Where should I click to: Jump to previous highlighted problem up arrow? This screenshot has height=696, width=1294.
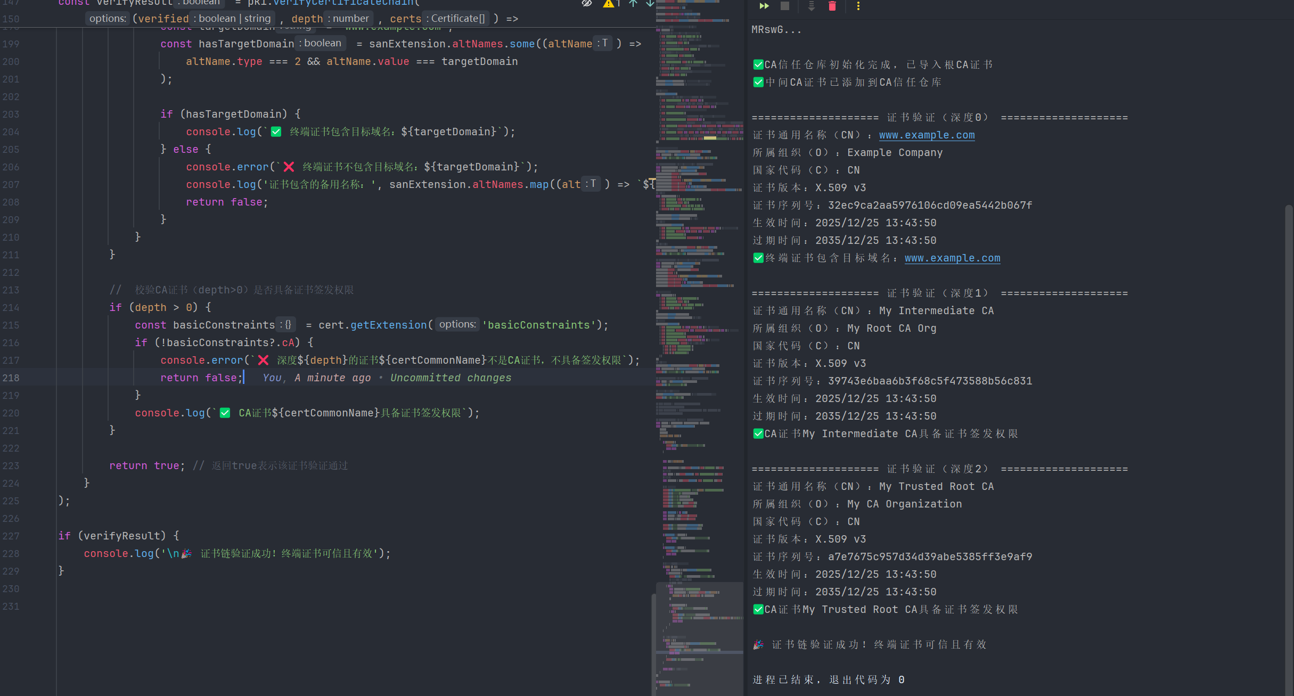(x=633, y=3)
